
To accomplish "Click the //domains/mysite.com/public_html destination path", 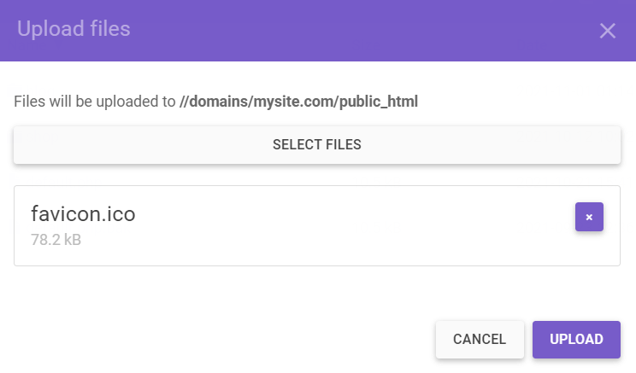I will tap(298, 102).
